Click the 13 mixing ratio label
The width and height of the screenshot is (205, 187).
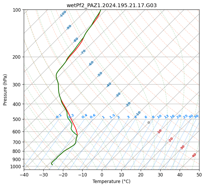tap(166, 116)
